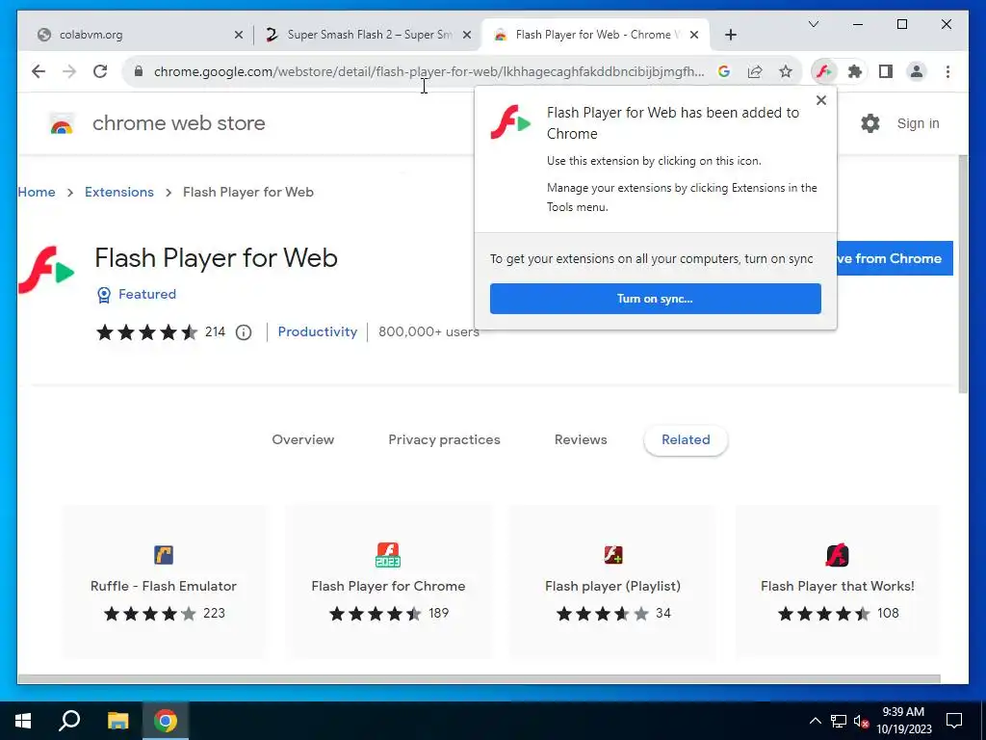This screenshot has height=740, width=986.
Task: View site info via the lock icon
Action: (139, 71)
